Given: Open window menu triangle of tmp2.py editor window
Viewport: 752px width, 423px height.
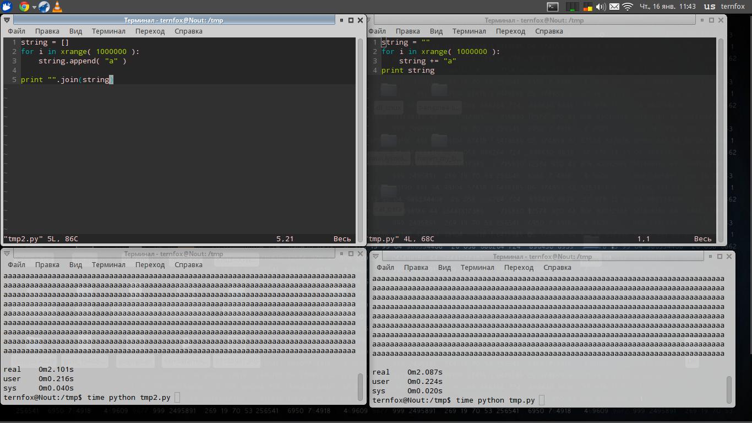Looking at the screenshot, I should [x=7, y=20].
